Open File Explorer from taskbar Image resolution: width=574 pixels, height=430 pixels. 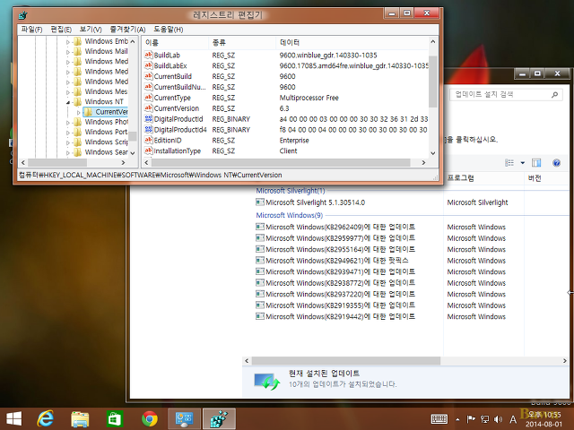(80, 419)
